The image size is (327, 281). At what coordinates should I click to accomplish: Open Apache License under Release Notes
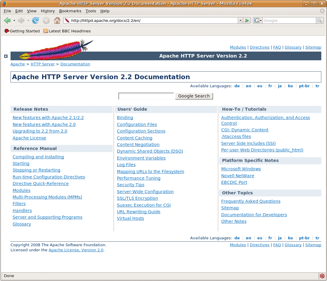click(x=29, y=138)
